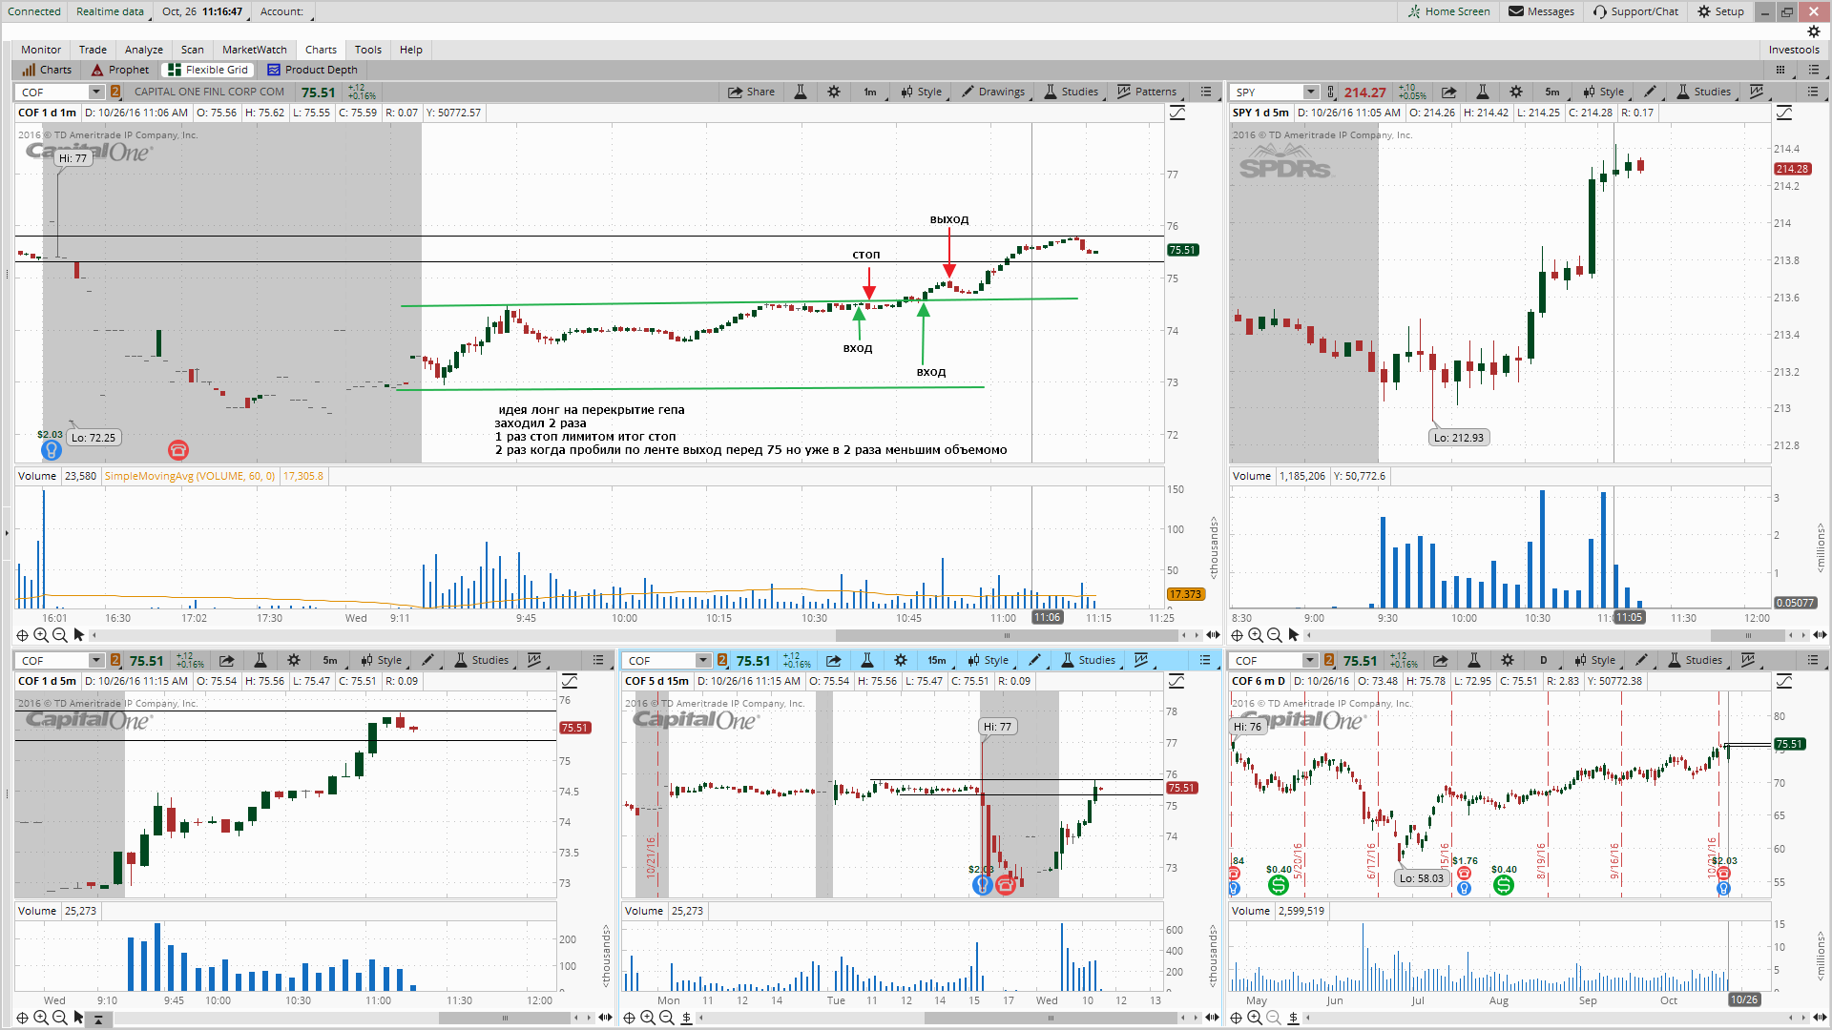
Task: Click the symbol link chain icon next to SPY
Action: tap(1331, 92)
